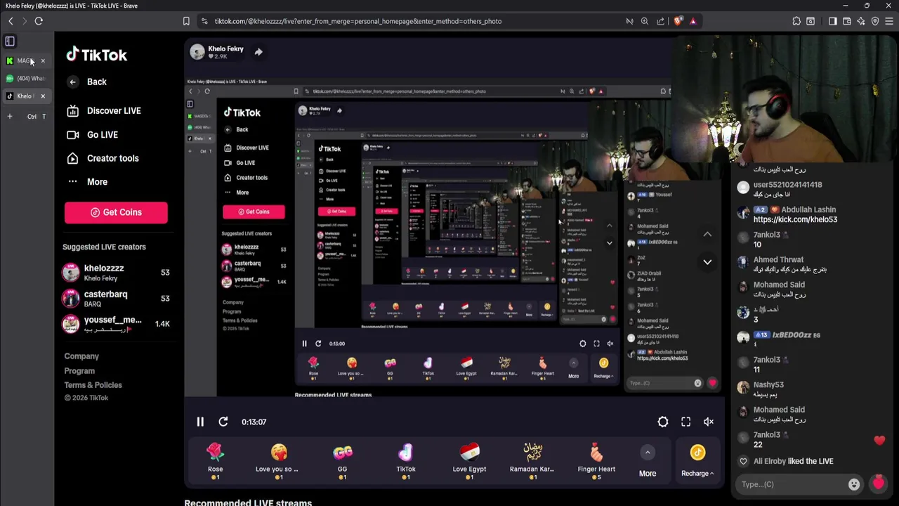Share this page from the address bar
Viewport: 899px width, 506px height.
660,21
